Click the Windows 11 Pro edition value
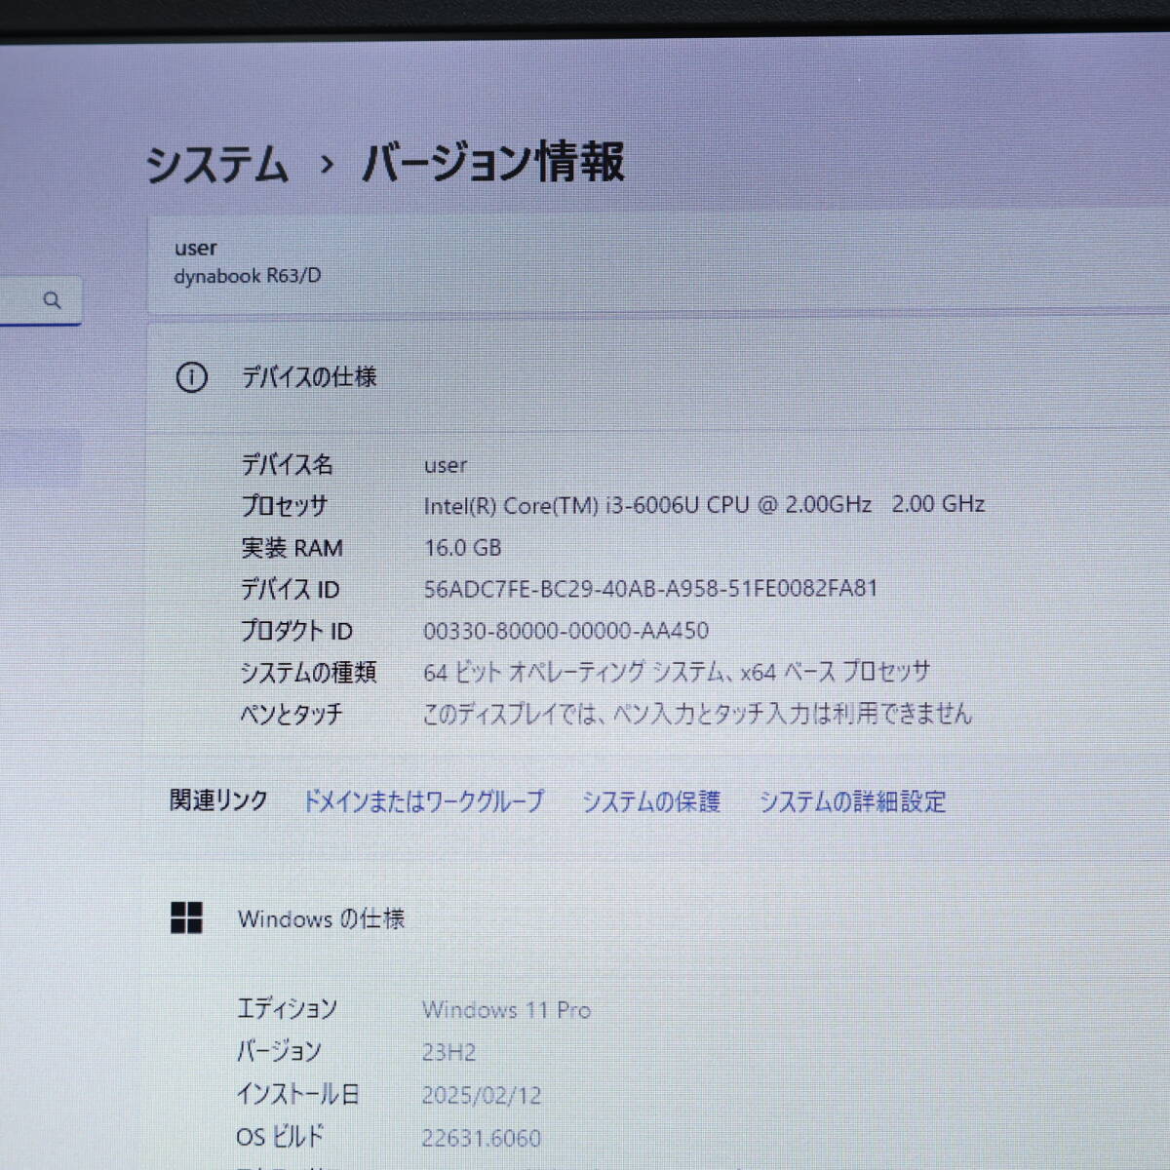This screenshot has height=1170, width=1170. tap(506, 1010)
